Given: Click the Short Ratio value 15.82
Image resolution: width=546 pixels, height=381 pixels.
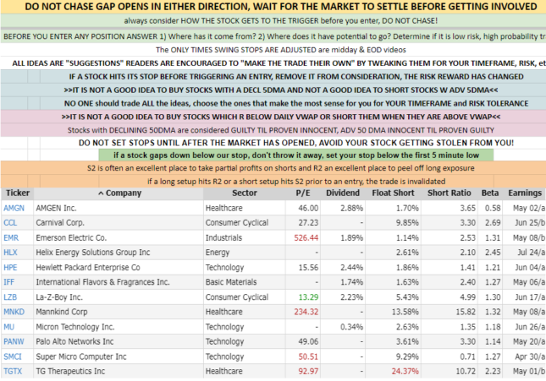Looking at the screenshot, I should pyautogui.click(x=466, y=312).
